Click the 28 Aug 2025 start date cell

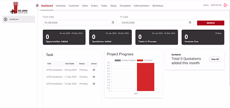(70, 70)
